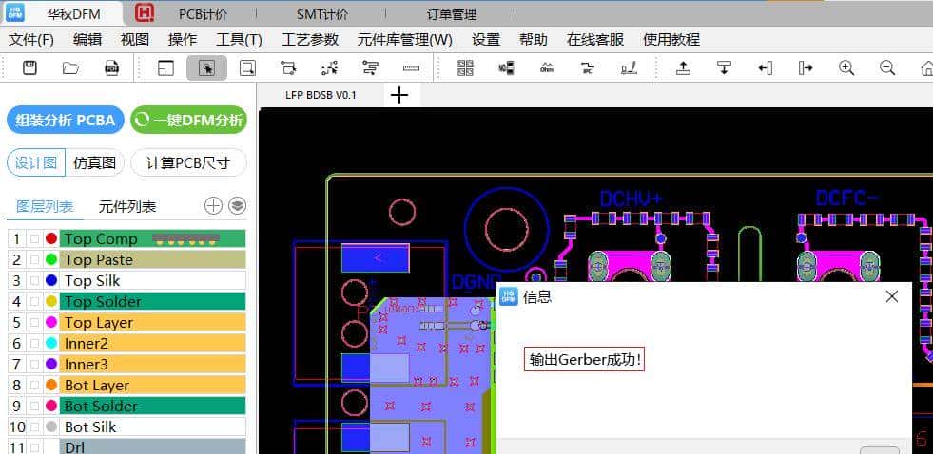Toggle the Top Silk layer checkbox
This screenshot has height=454, width=933.
point(34,280)
